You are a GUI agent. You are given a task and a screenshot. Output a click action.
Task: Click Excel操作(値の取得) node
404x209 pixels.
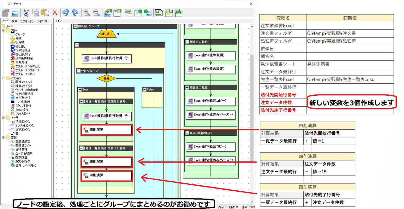coord(211,55)
